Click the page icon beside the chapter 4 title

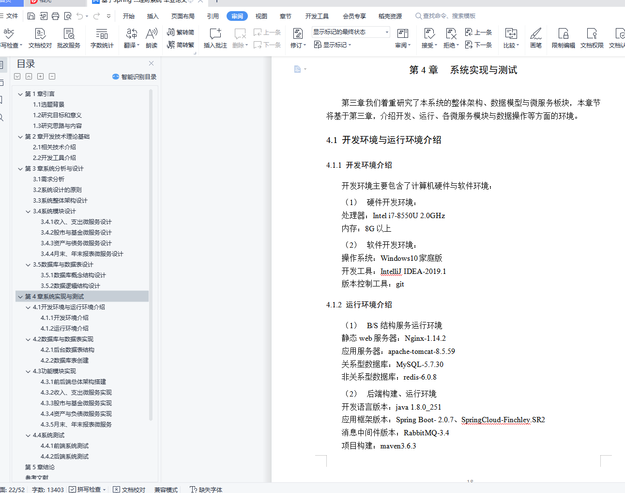point(298,69)
